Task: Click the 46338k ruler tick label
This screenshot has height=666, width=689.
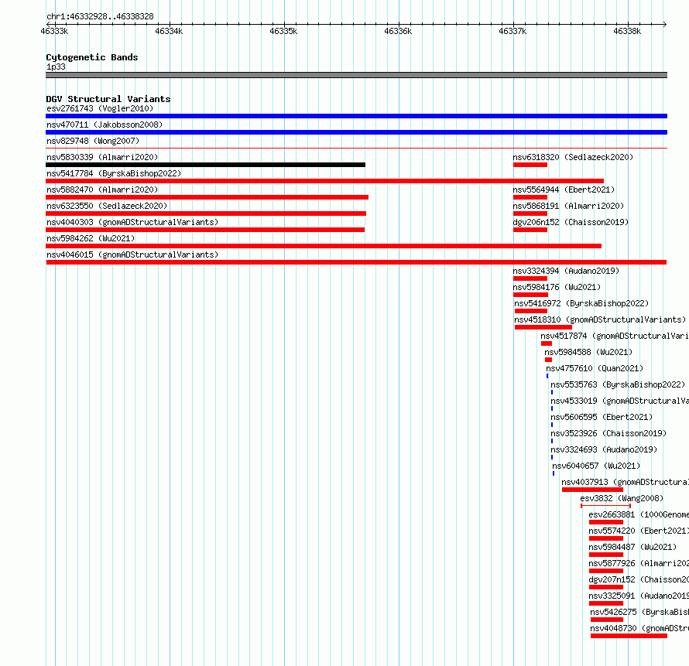Action: point(627,31)
